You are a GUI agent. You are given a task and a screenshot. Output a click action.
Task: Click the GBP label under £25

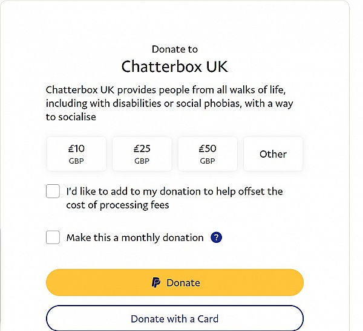[x=142, y=161]
